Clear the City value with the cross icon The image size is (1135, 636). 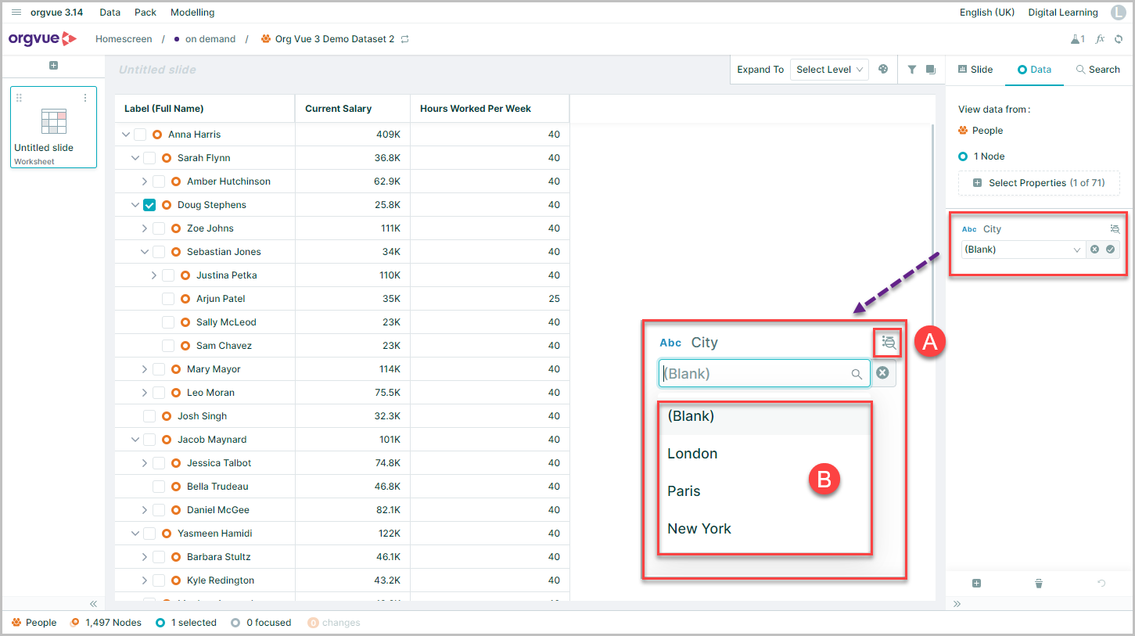point(1094,250)
